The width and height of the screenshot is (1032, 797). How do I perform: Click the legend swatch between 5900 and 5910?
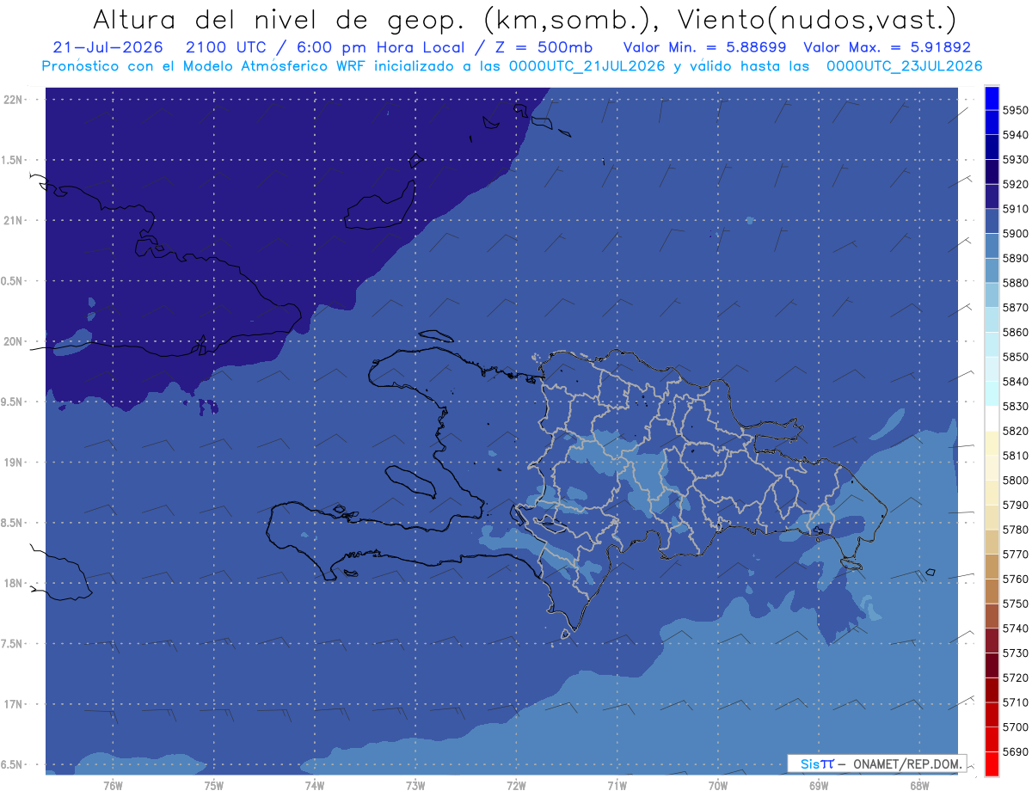click(992, 222)
